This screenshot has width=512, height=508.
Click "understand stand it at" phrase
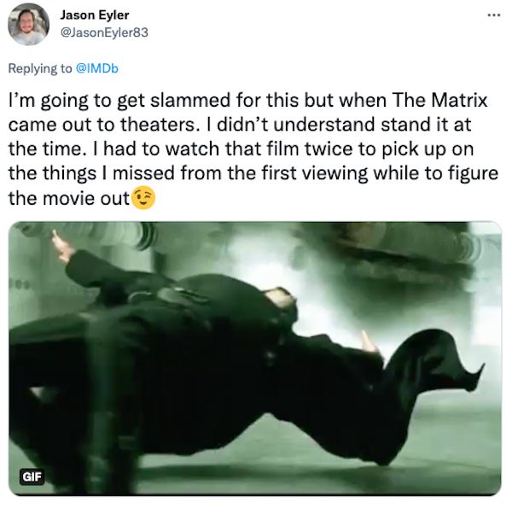point(372,125)
